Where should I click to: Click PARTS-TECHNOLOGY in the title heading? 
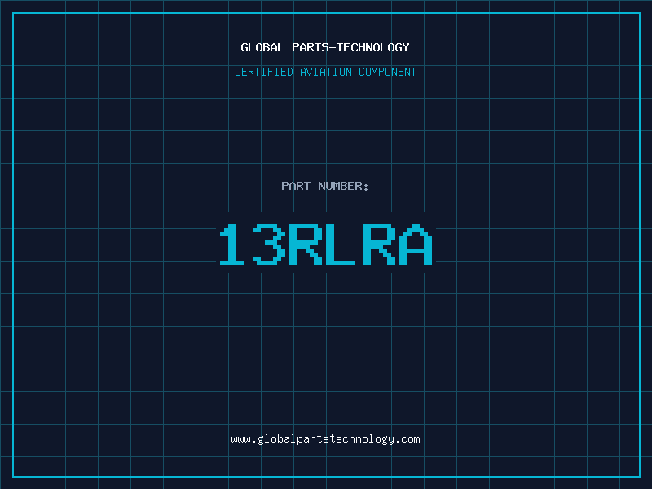coord(350,47)
